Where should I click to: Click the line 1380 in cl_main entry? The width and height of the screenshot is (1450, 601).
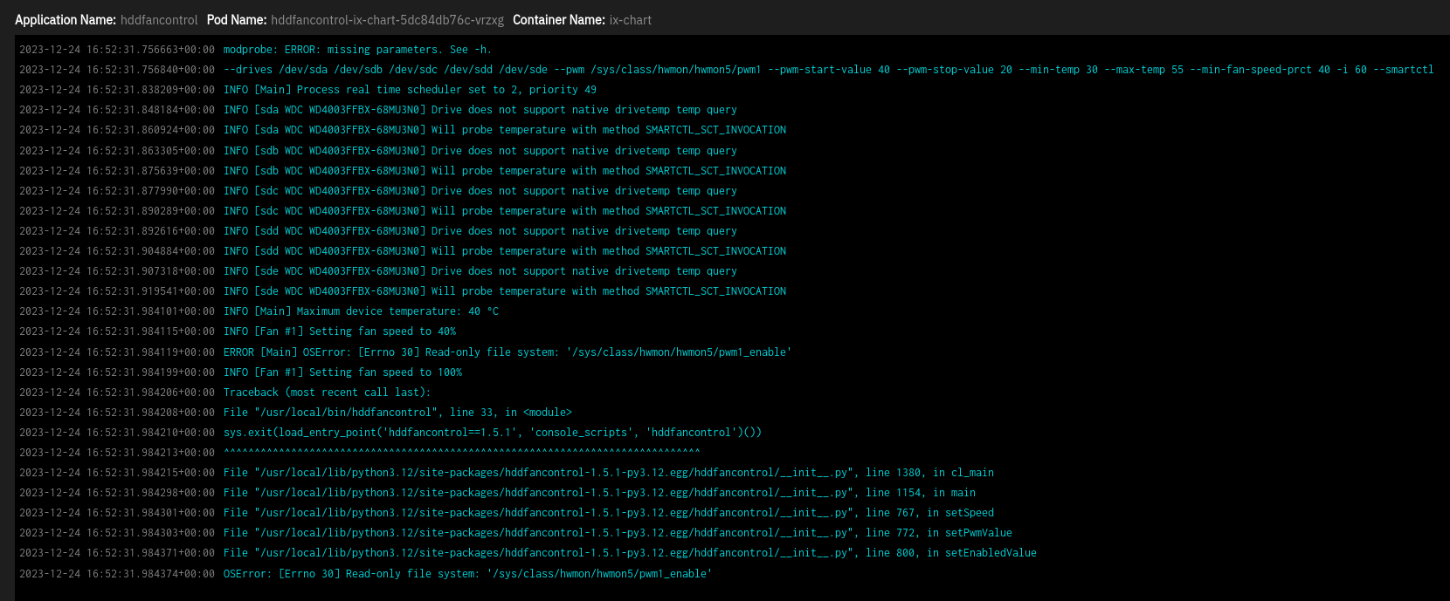click(608, 473)
